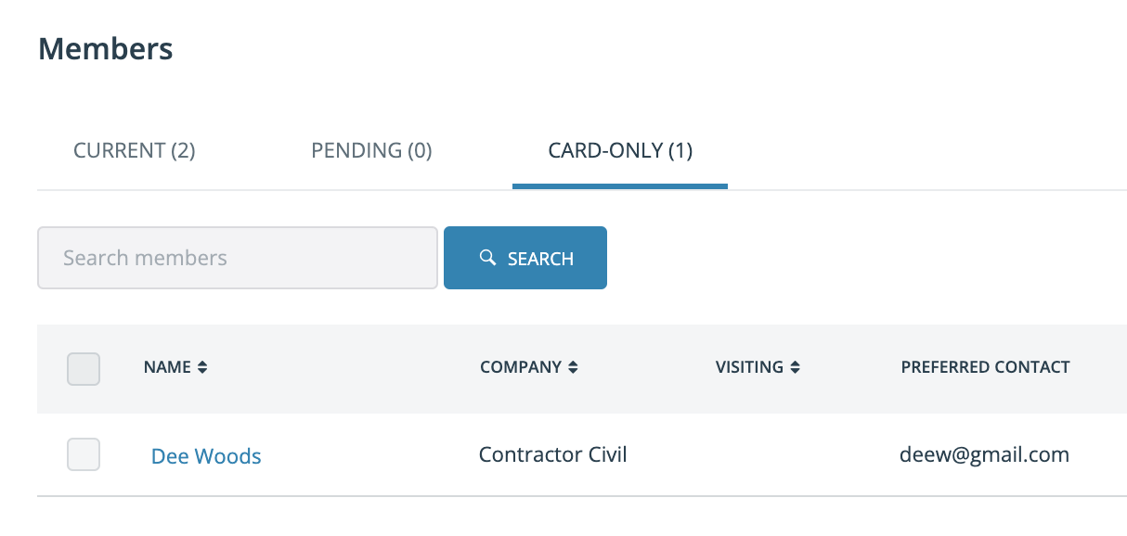Click the Contractor Civil company cell

click(553, 454)
